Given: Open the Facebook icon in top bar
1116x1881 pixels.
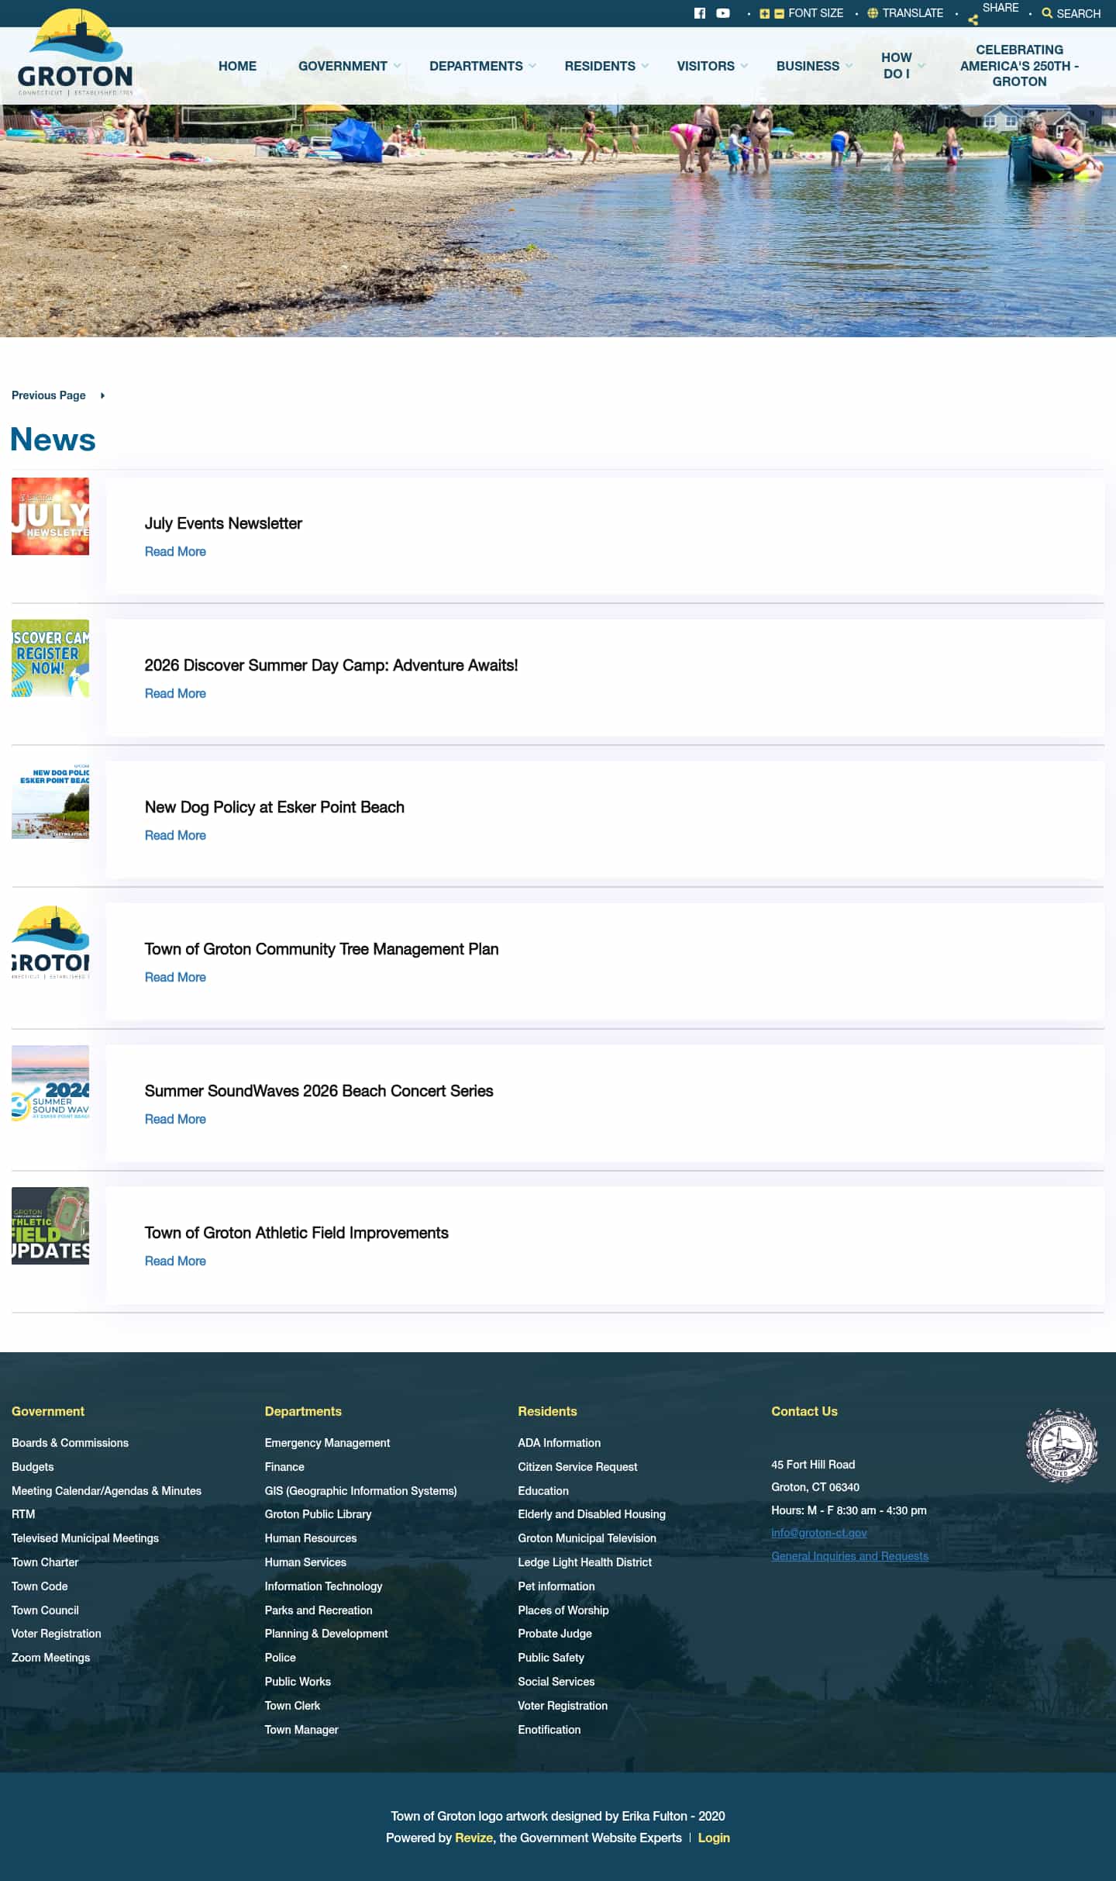Looking at the screenshot, I should click(700, 13).
